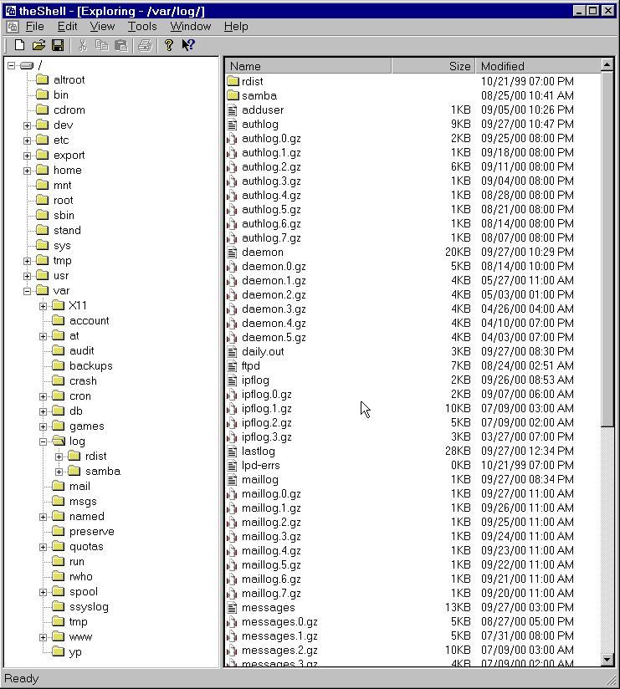This screenshot has width=620, height=689.
Task: Expand the etc folder node
Action: pyautogui.click(x=28, y=140)
